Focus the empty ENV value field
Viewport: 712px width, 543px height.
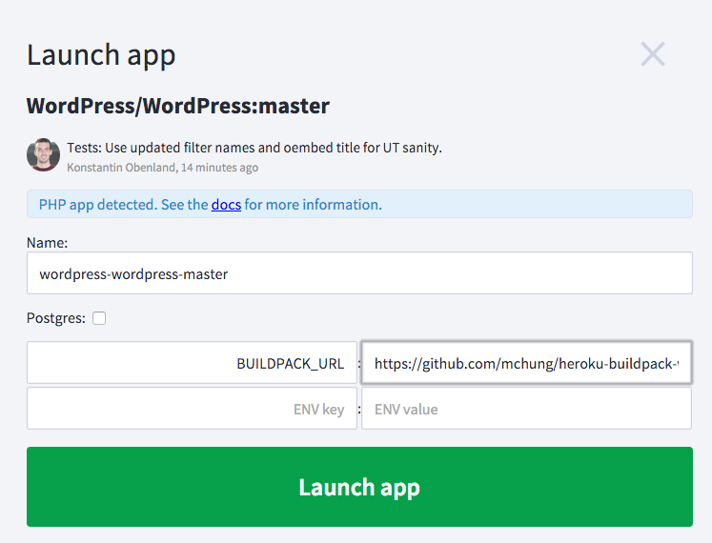tap(526, 409)
